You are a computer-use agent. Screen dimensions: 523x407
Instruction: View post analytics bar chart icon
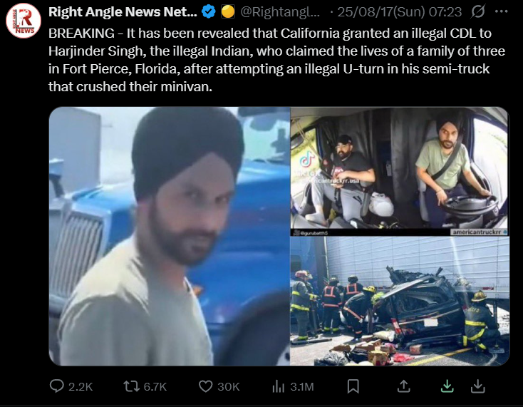pos(279,386)
